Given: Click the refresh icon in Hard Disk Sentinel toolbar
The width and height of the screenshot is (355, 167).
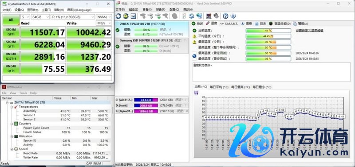Looking at the screenshot, I should click(118, 16).
